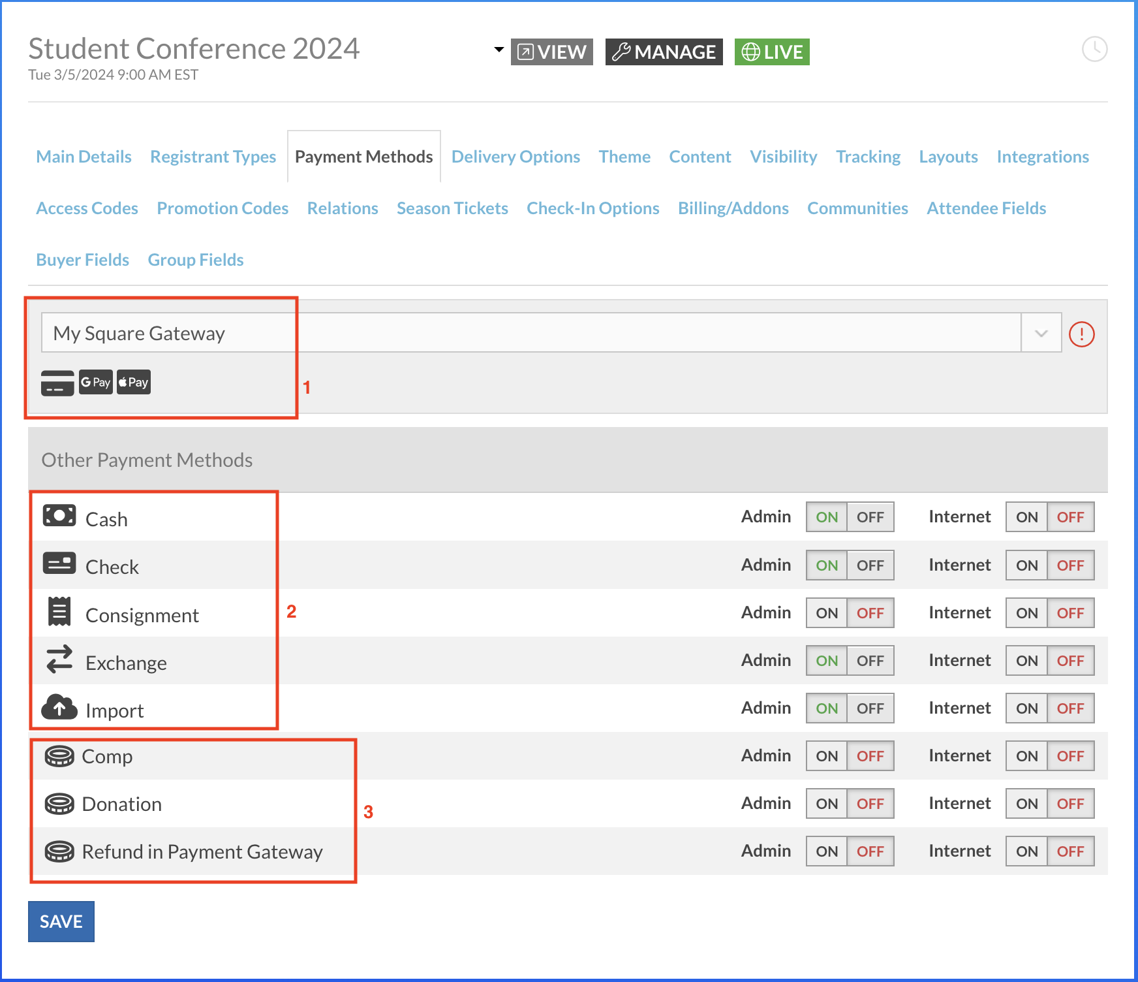Image resolution: width=1138 pixels, height=982 pixels.
Task: Turn Comp Internet ON
Action: click(1026, 756)
